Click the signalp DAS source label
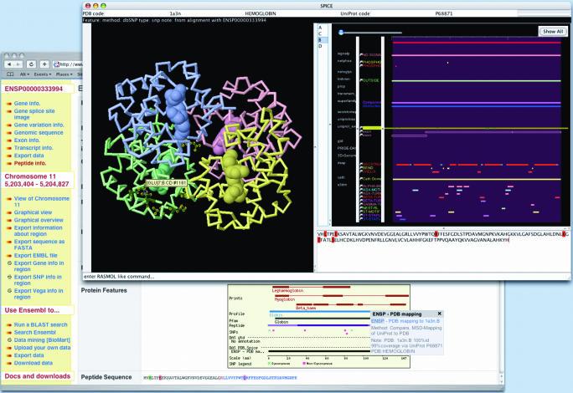The height and width of the screenshot is (393, 573). pyautogui.click(x=343, y=54)
